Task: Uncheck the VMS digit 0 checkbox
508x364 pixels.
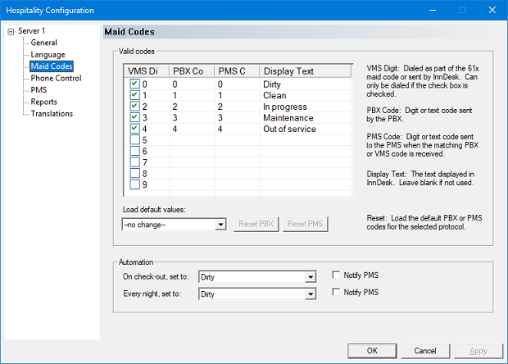Action: click(x=134, y=84)
